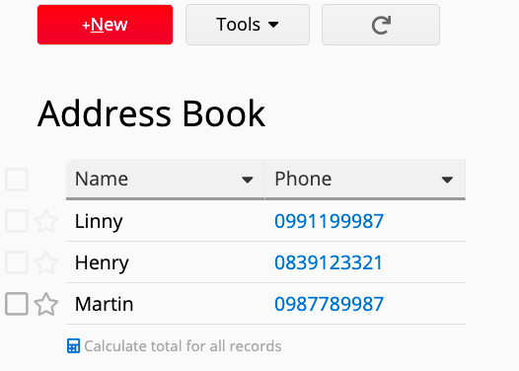Expand the Phone column dropdown arrow

coord(447,180)
